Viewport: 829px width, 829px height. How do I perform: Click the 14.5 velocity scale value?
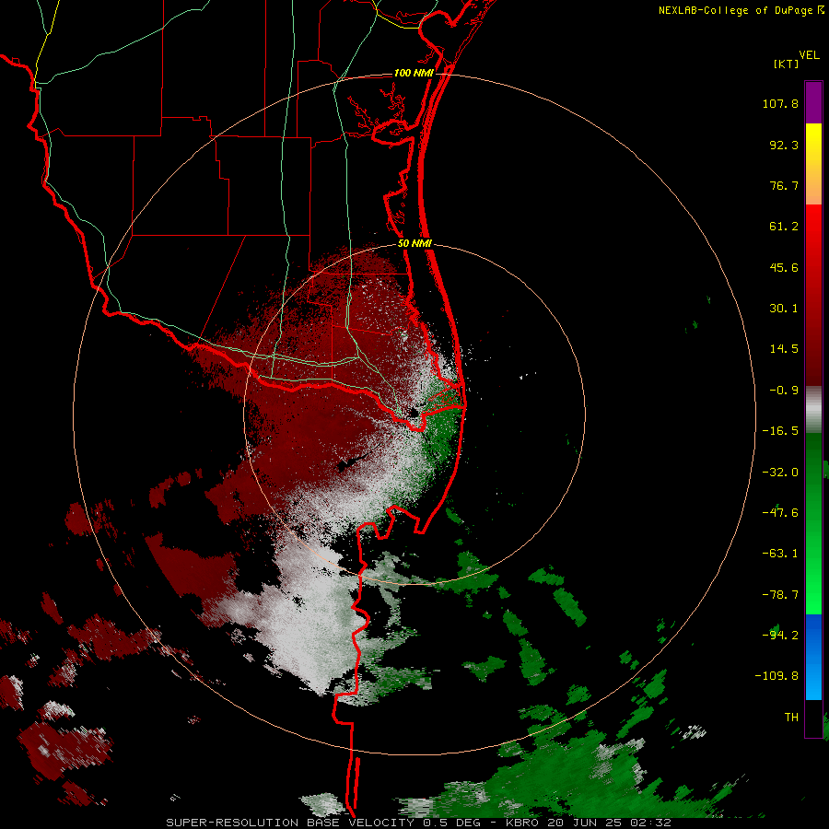pos(784,349)
